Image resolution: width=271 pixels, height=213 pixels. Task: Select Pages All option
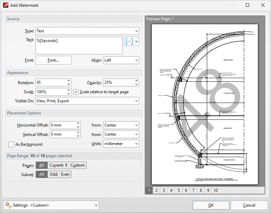(x=42, y=165)
